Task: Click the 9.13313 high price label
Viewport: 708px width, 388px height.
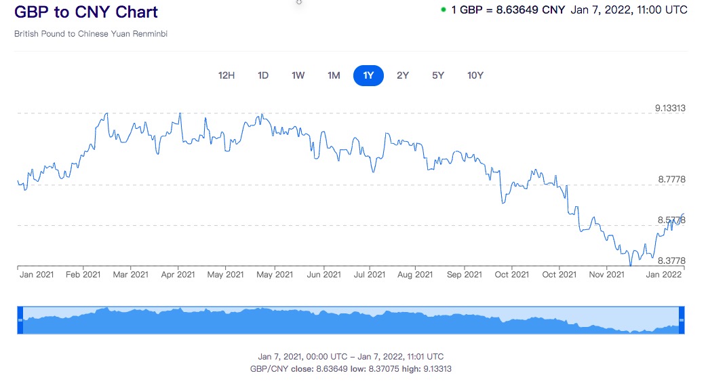Action: 670,108
